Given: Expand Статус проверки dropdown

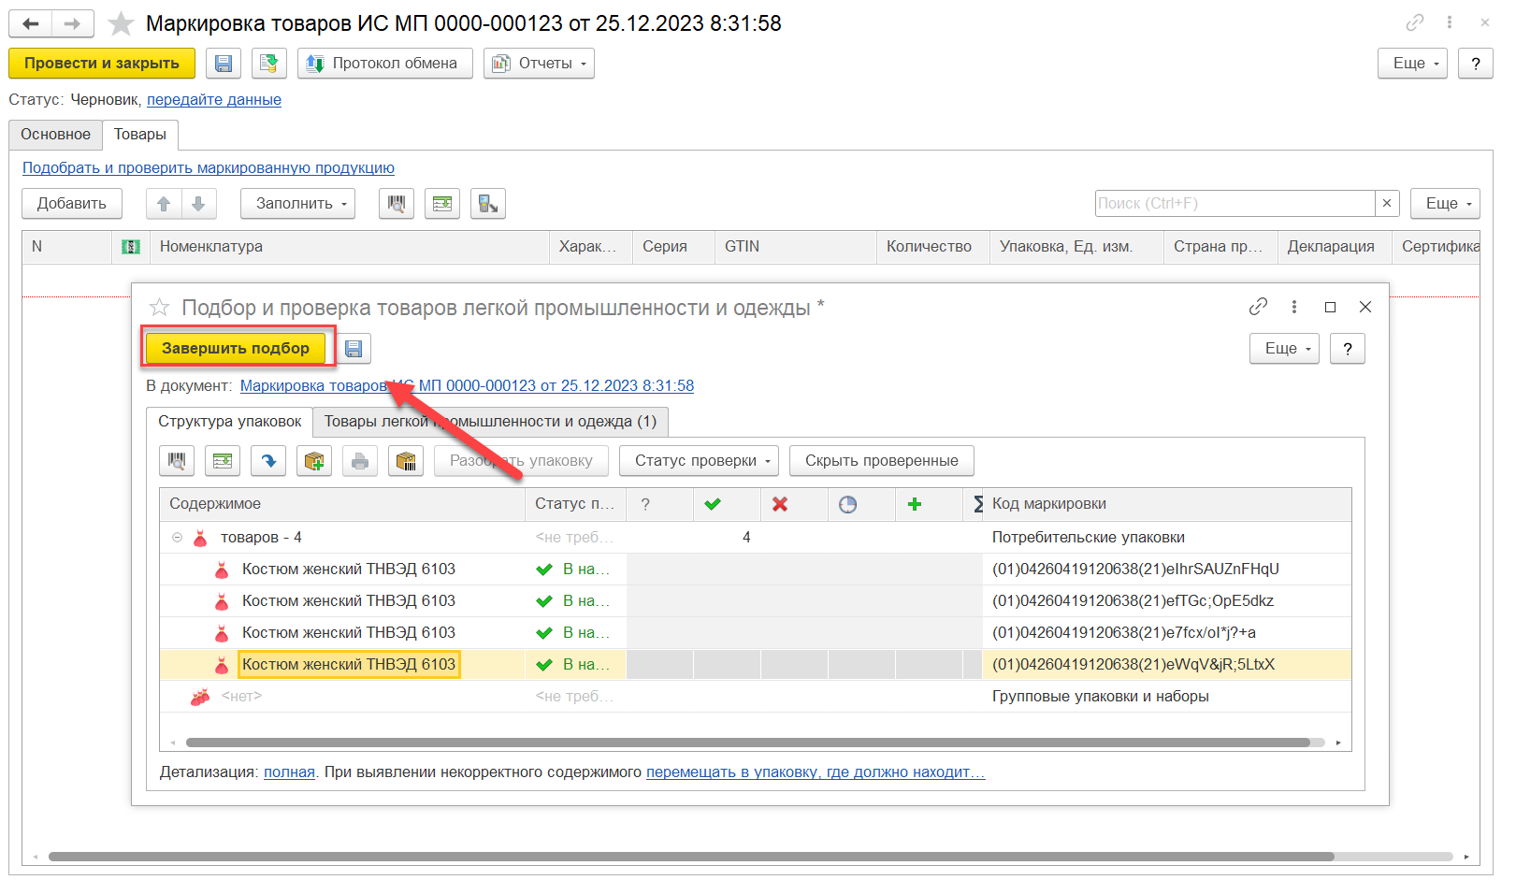Looking at the screenshot, I should pos(700,461).
